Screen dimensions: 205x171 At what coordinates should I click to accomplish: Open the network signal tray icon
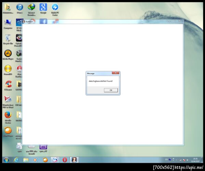point(180,160)
